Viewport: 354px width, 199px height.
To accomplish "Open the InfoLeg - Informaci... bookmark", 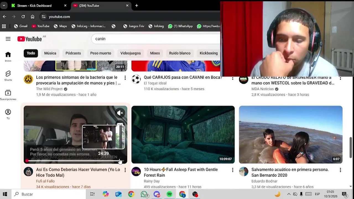I will click(88, 26).
